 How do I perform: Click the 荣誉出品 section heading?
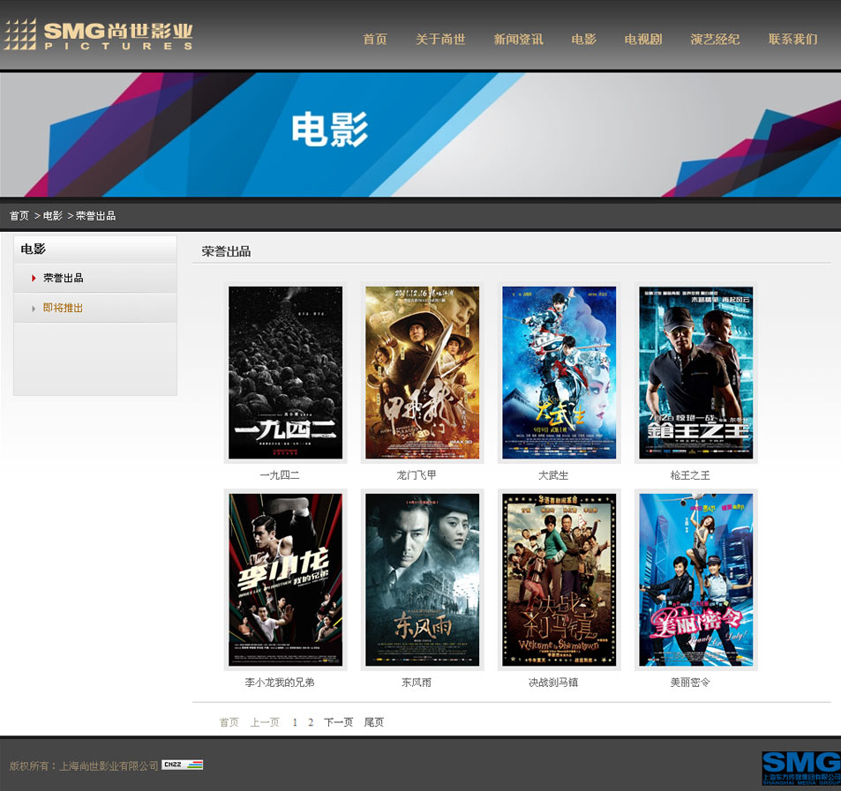[226, 251]
